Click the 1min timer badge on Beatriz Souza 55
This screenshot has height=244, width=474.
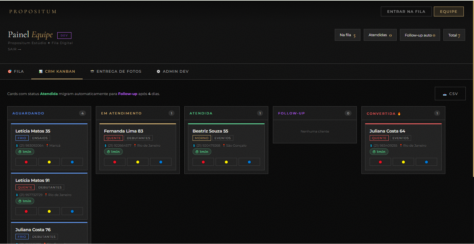202,152
